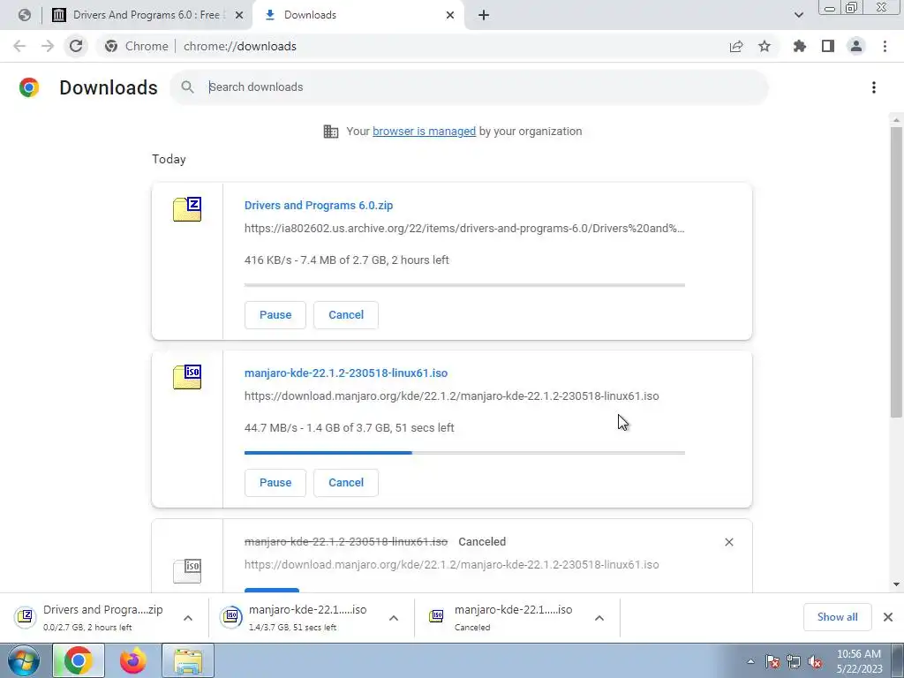This screenshot has height=678, width=904.
Task: Open the extensions puzzle icon
Action: tap(800, 46)
